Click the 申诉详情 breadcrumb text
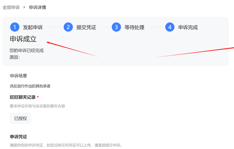Viewport: 234px width, 149px height. (37, 7)
